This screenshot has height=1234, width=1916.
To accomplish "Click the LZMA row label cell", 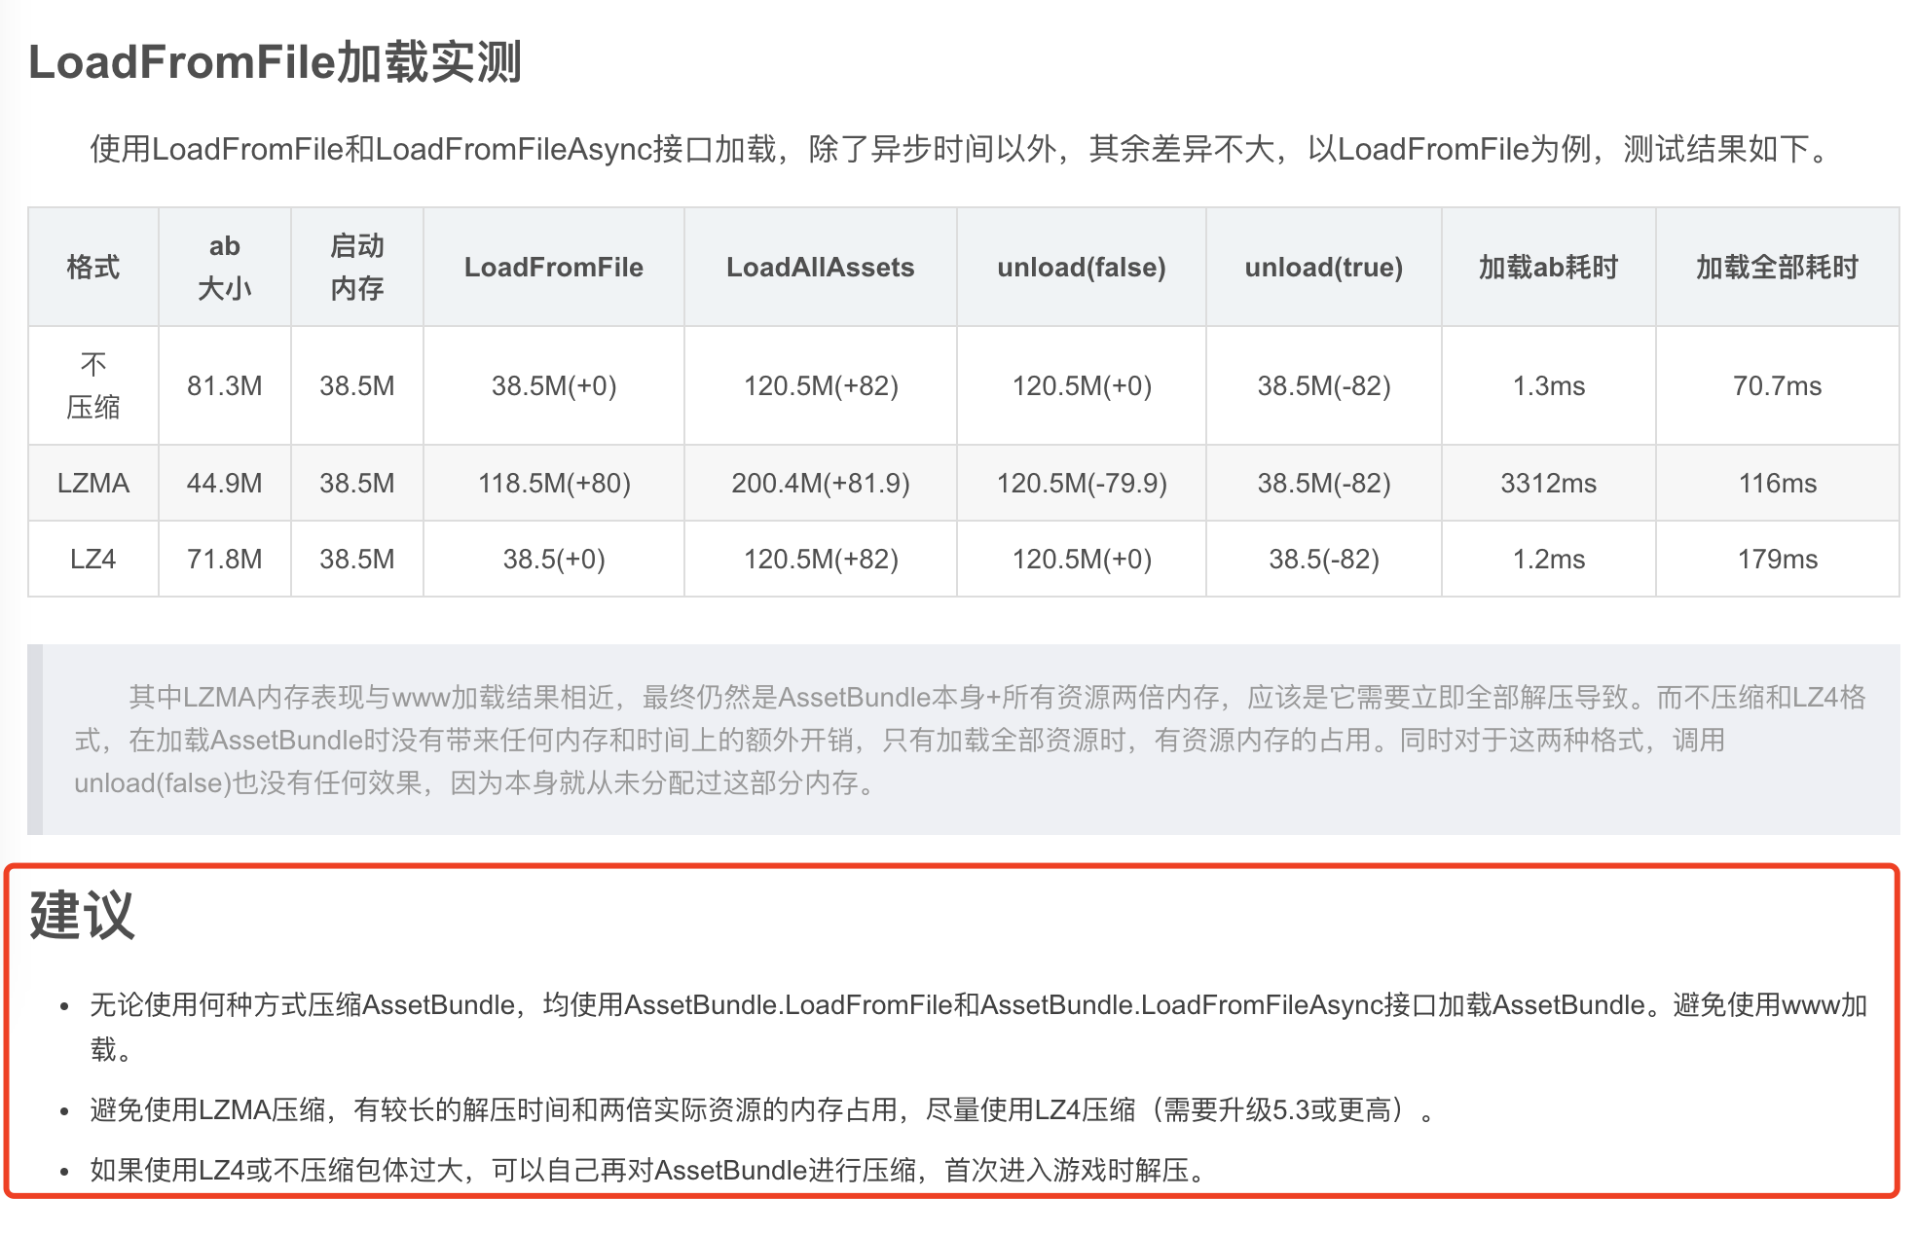I will click(92, 483).
